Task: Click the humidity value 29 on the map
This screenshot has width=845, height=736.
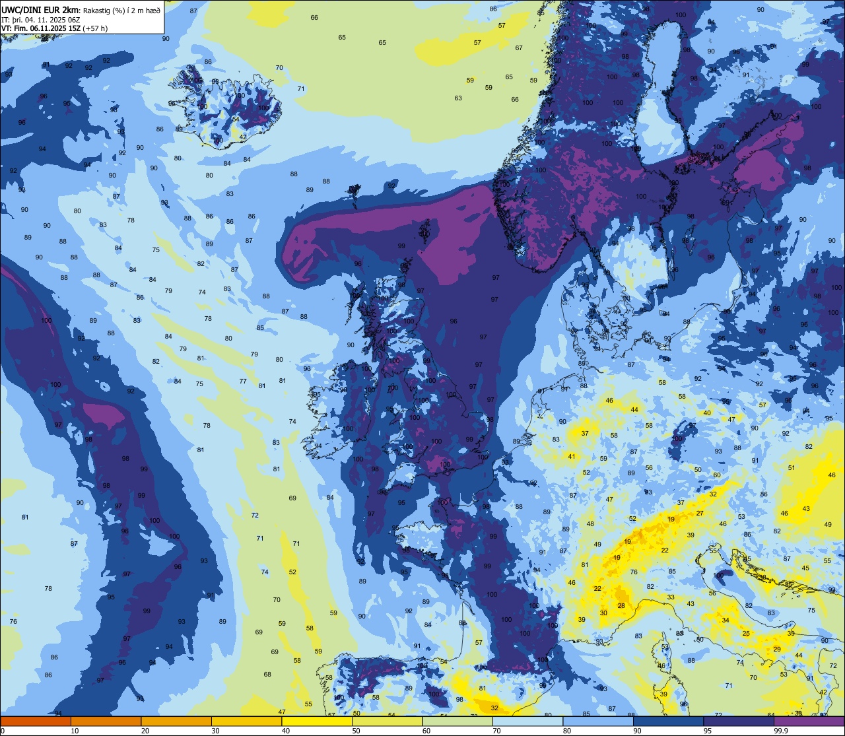Action: tap(777, 649)
